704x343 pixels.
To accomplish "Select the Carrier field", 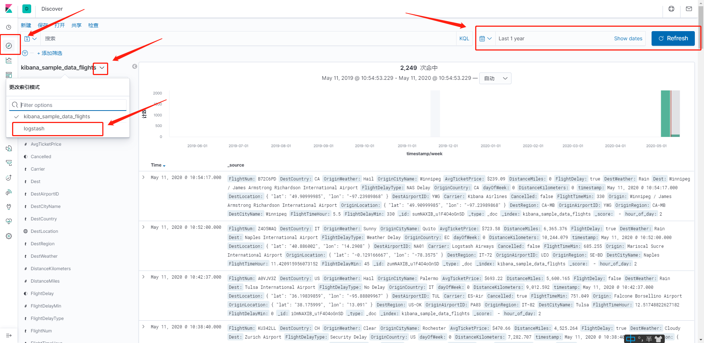I will pyautogui.click(x=38, y=169).
